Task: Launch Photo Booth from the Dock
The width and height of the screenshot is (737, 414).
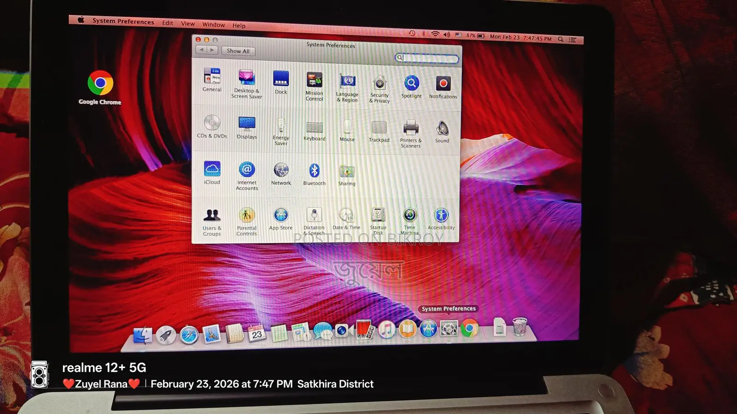Action: [x=365, y=329]
